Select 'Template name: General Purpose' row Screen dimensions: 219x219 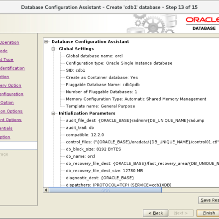point(101,106)
